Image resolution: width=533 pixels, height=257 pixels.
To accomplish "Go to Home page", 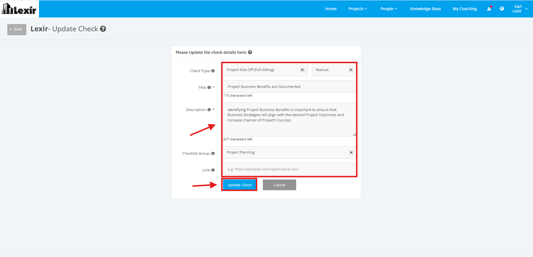I will [x=331, y=9].
